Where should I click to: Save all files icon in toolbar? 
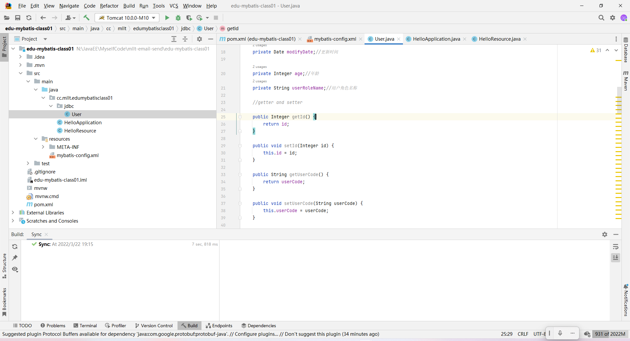(18, 18)
